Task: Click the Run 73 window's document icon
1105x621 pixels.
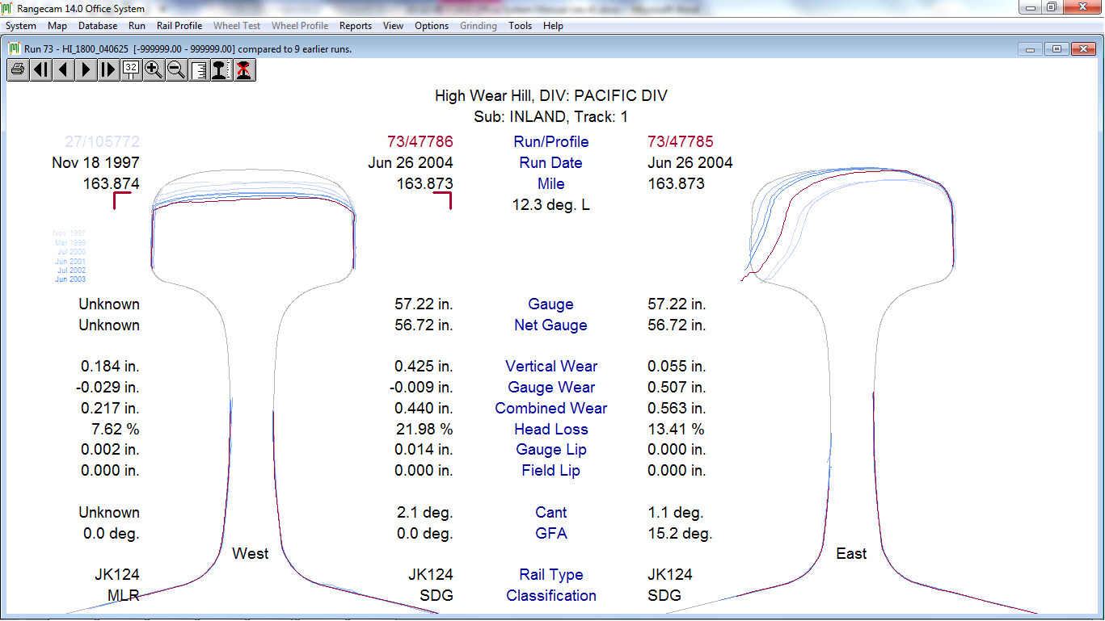Action: tap(14, 48)
